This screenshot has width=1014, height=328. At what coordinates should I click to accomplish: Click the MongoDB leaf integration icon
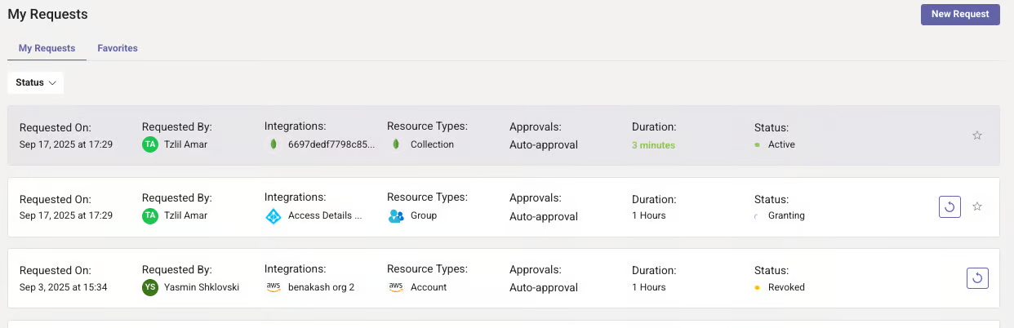273,144
